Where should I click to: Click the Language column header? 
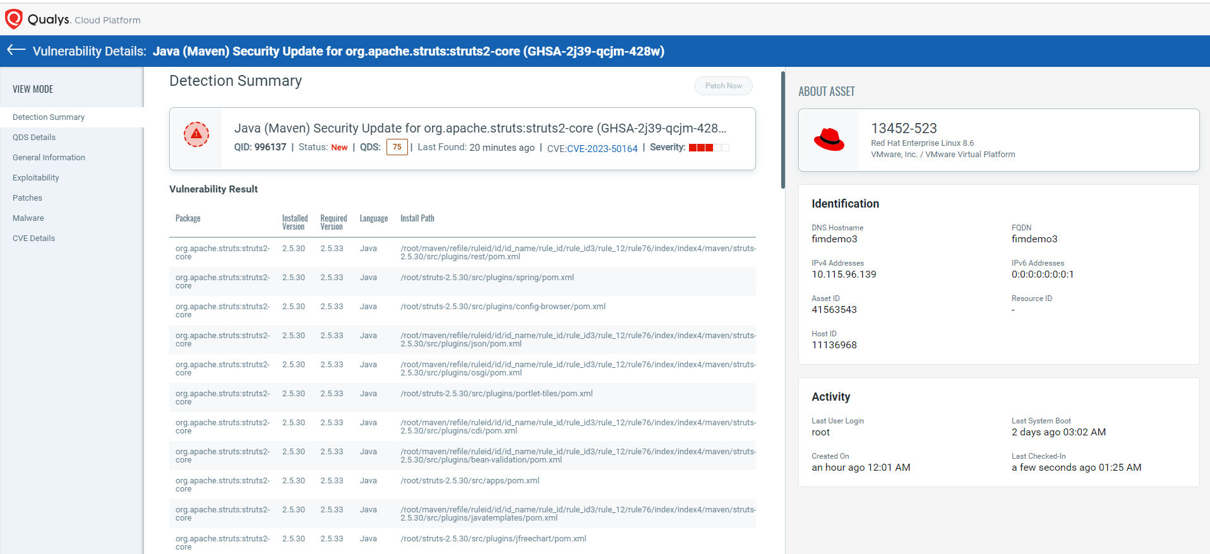click(374, 218)
